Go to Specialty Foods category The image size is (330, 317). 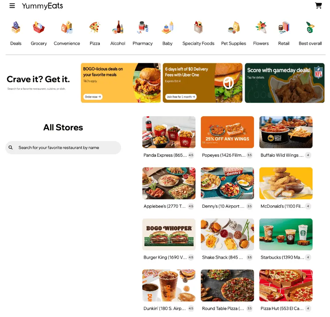click(198, 43)
